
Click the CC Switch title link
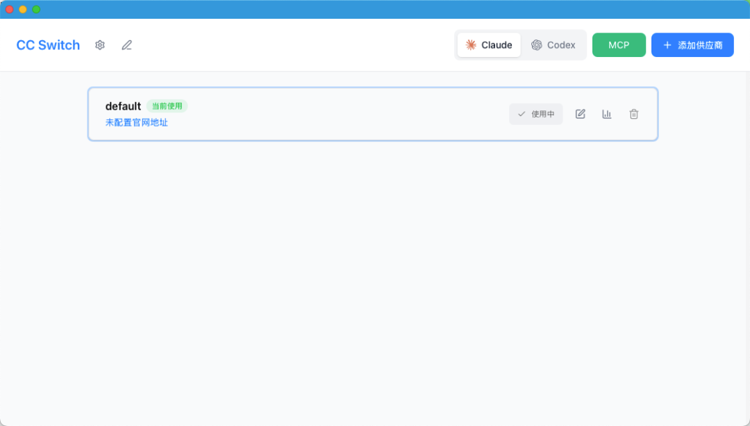pos(48,45)
